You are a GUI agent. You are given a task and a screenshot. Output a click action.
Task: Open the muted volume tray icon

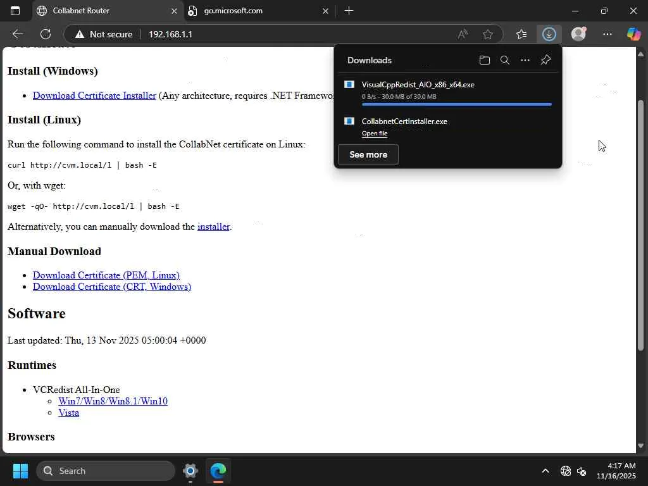click(x=582, y=471)
